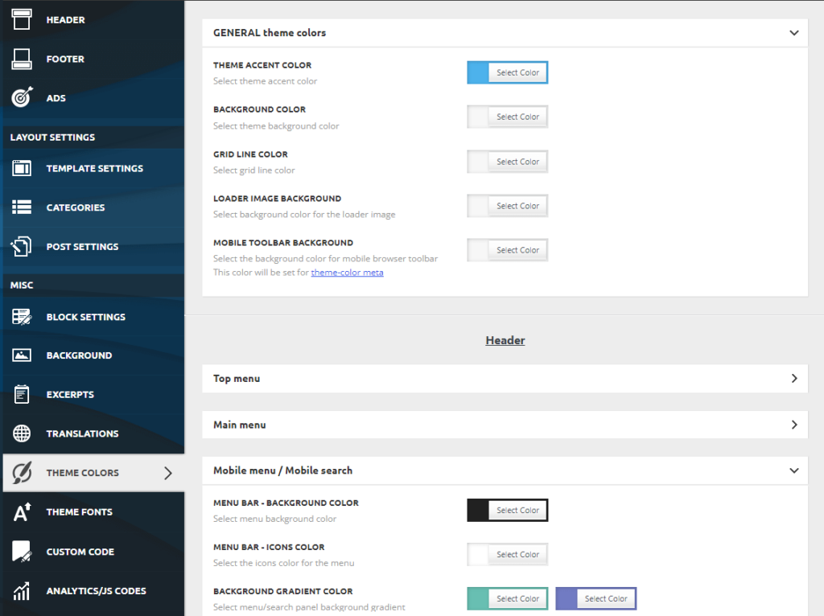Click the Post Settings icon

[22, 246]
